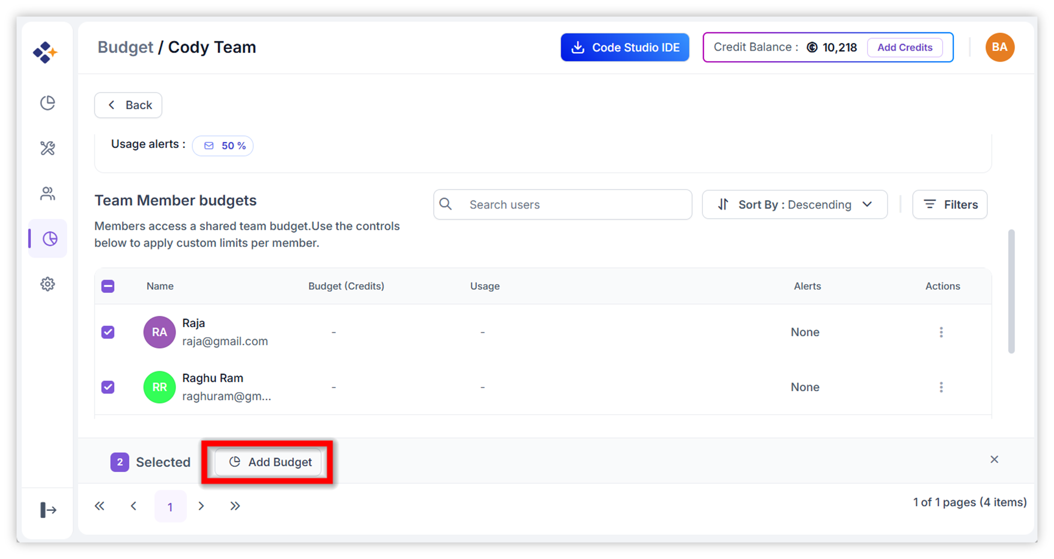Click the Back button

coord(128,105)
